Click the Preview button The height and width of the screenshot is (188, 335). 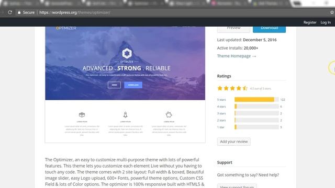(233, 29)
